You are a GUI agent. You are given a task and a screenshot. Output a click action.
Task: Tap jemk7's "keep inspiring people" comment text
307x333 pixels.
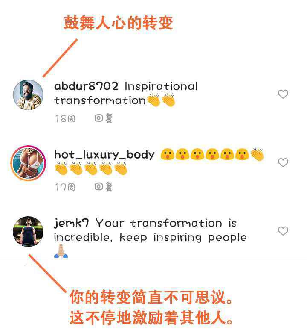183,238
